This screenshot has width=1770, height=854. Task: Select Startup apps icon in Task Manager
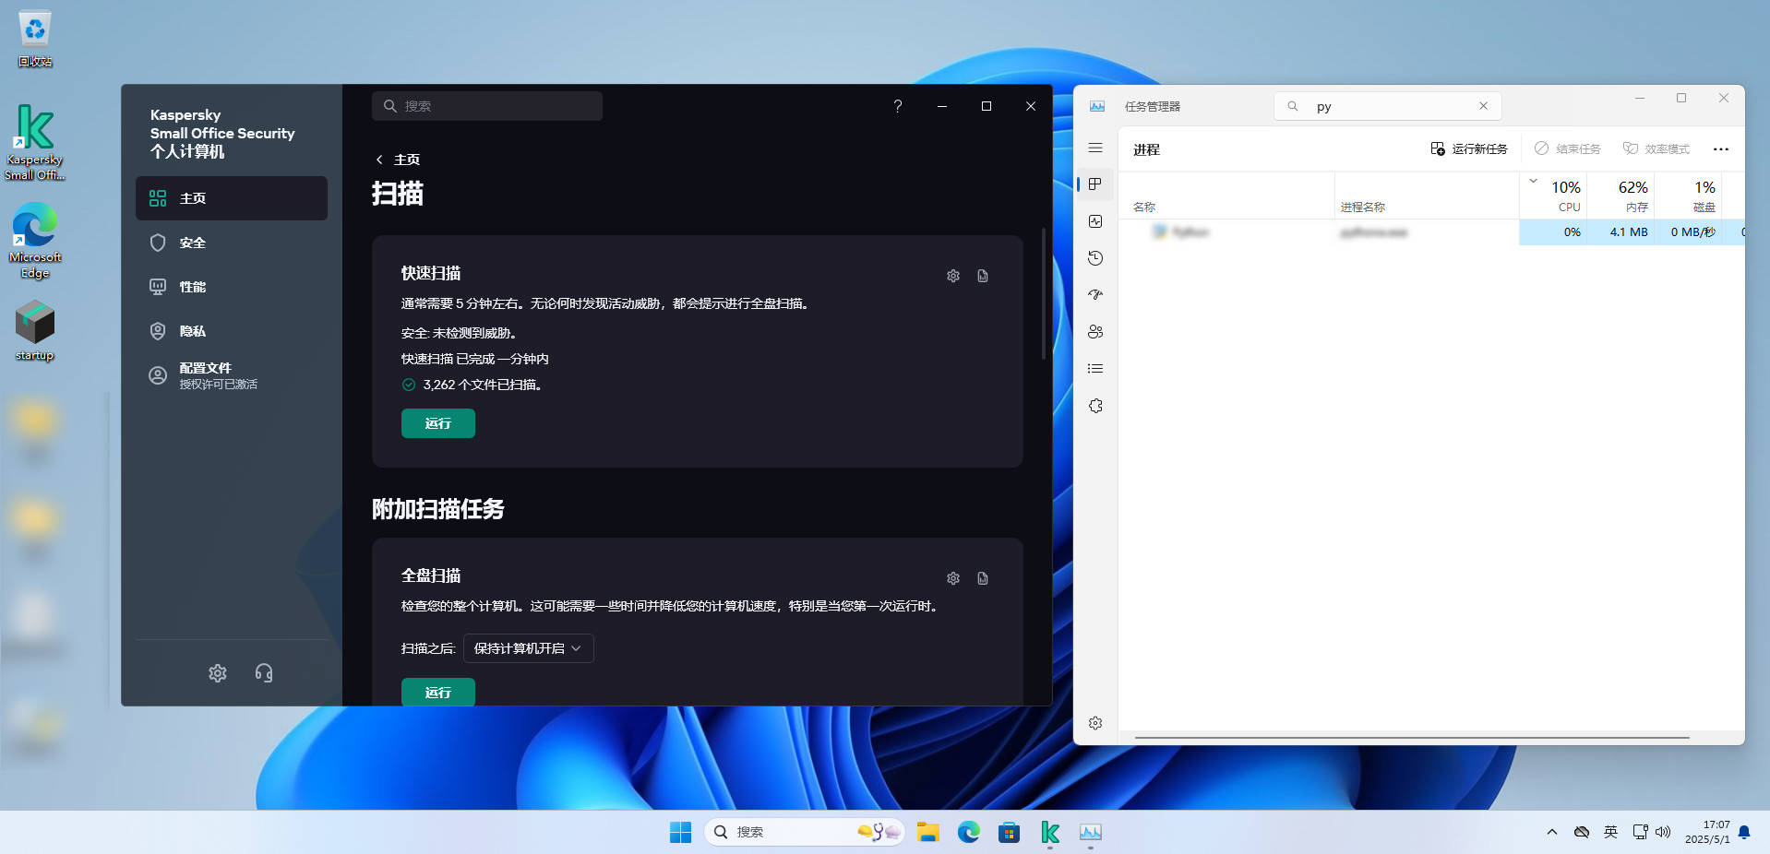[1095, 295]
